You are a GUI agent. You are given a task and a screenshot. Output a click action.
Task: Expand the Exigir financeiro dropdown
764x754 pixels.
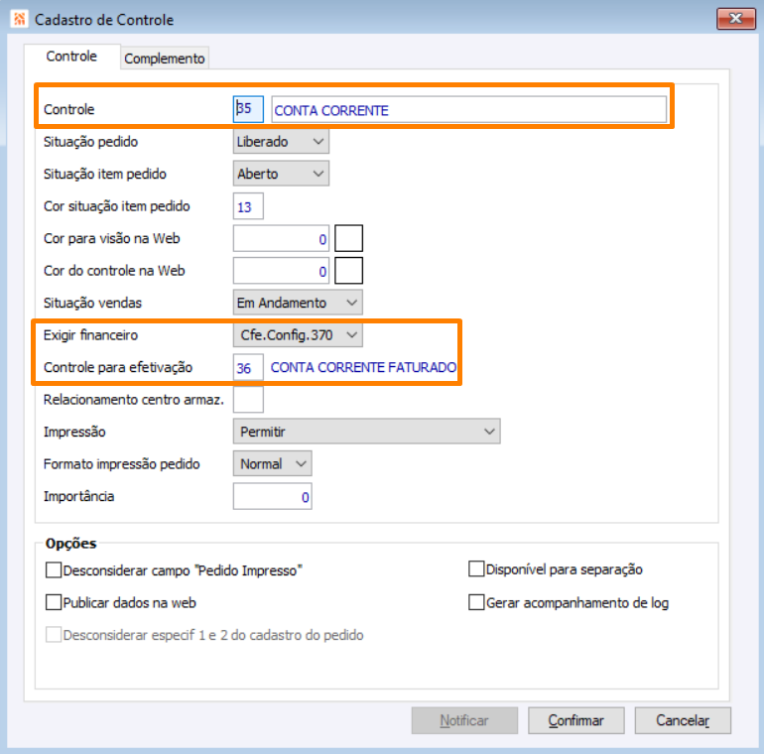point(298,335)
